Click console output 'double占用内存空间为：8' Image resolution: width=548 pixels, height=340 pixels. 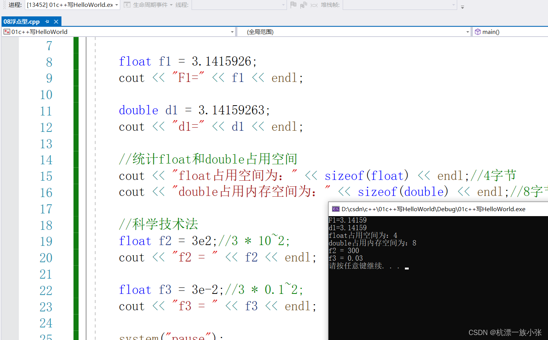tap(372, 243)
